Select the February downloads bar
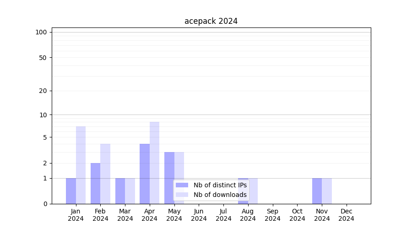Viewport: 412px width, 229px height. (105, 174)
